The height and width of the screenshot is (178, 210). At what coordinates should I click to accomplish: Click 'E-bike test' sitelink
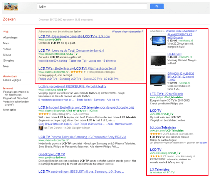(x=109, y=61)
